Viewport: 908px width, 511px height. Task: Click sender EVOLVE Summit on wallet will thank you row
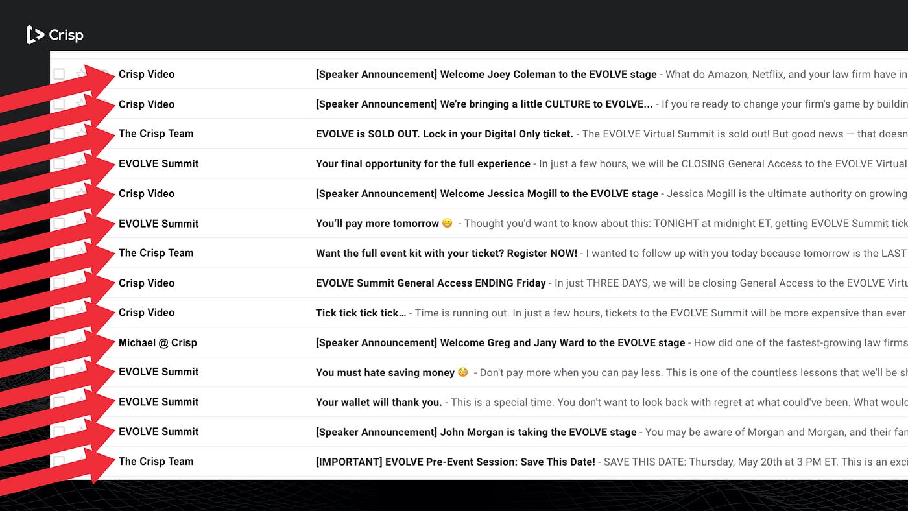[x=159, y=402]
